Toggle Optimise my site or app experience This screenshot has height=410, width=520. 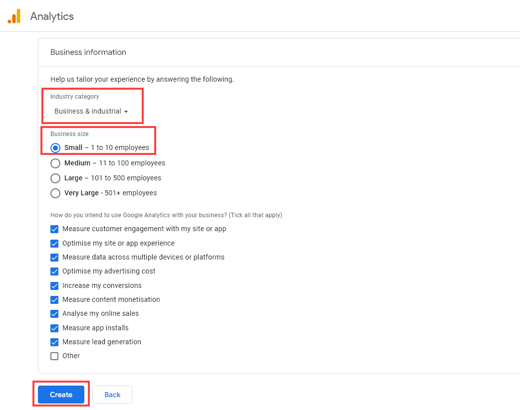tap(54, 243)
